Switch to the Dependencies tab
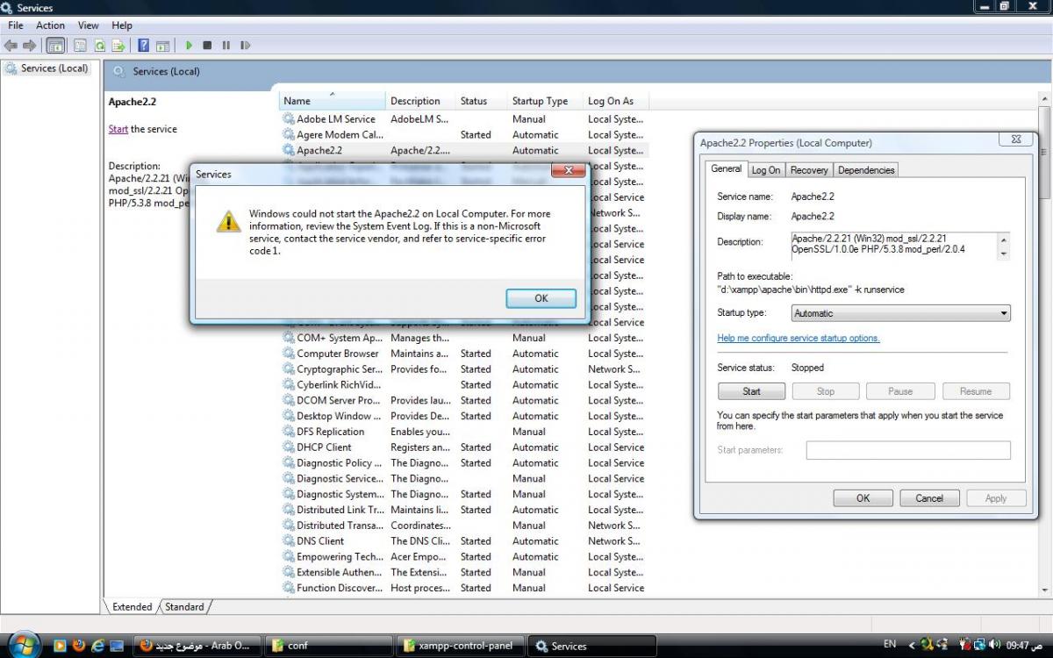The height and width of the screenshot is (658, 1053). click(x=865, y=170)
